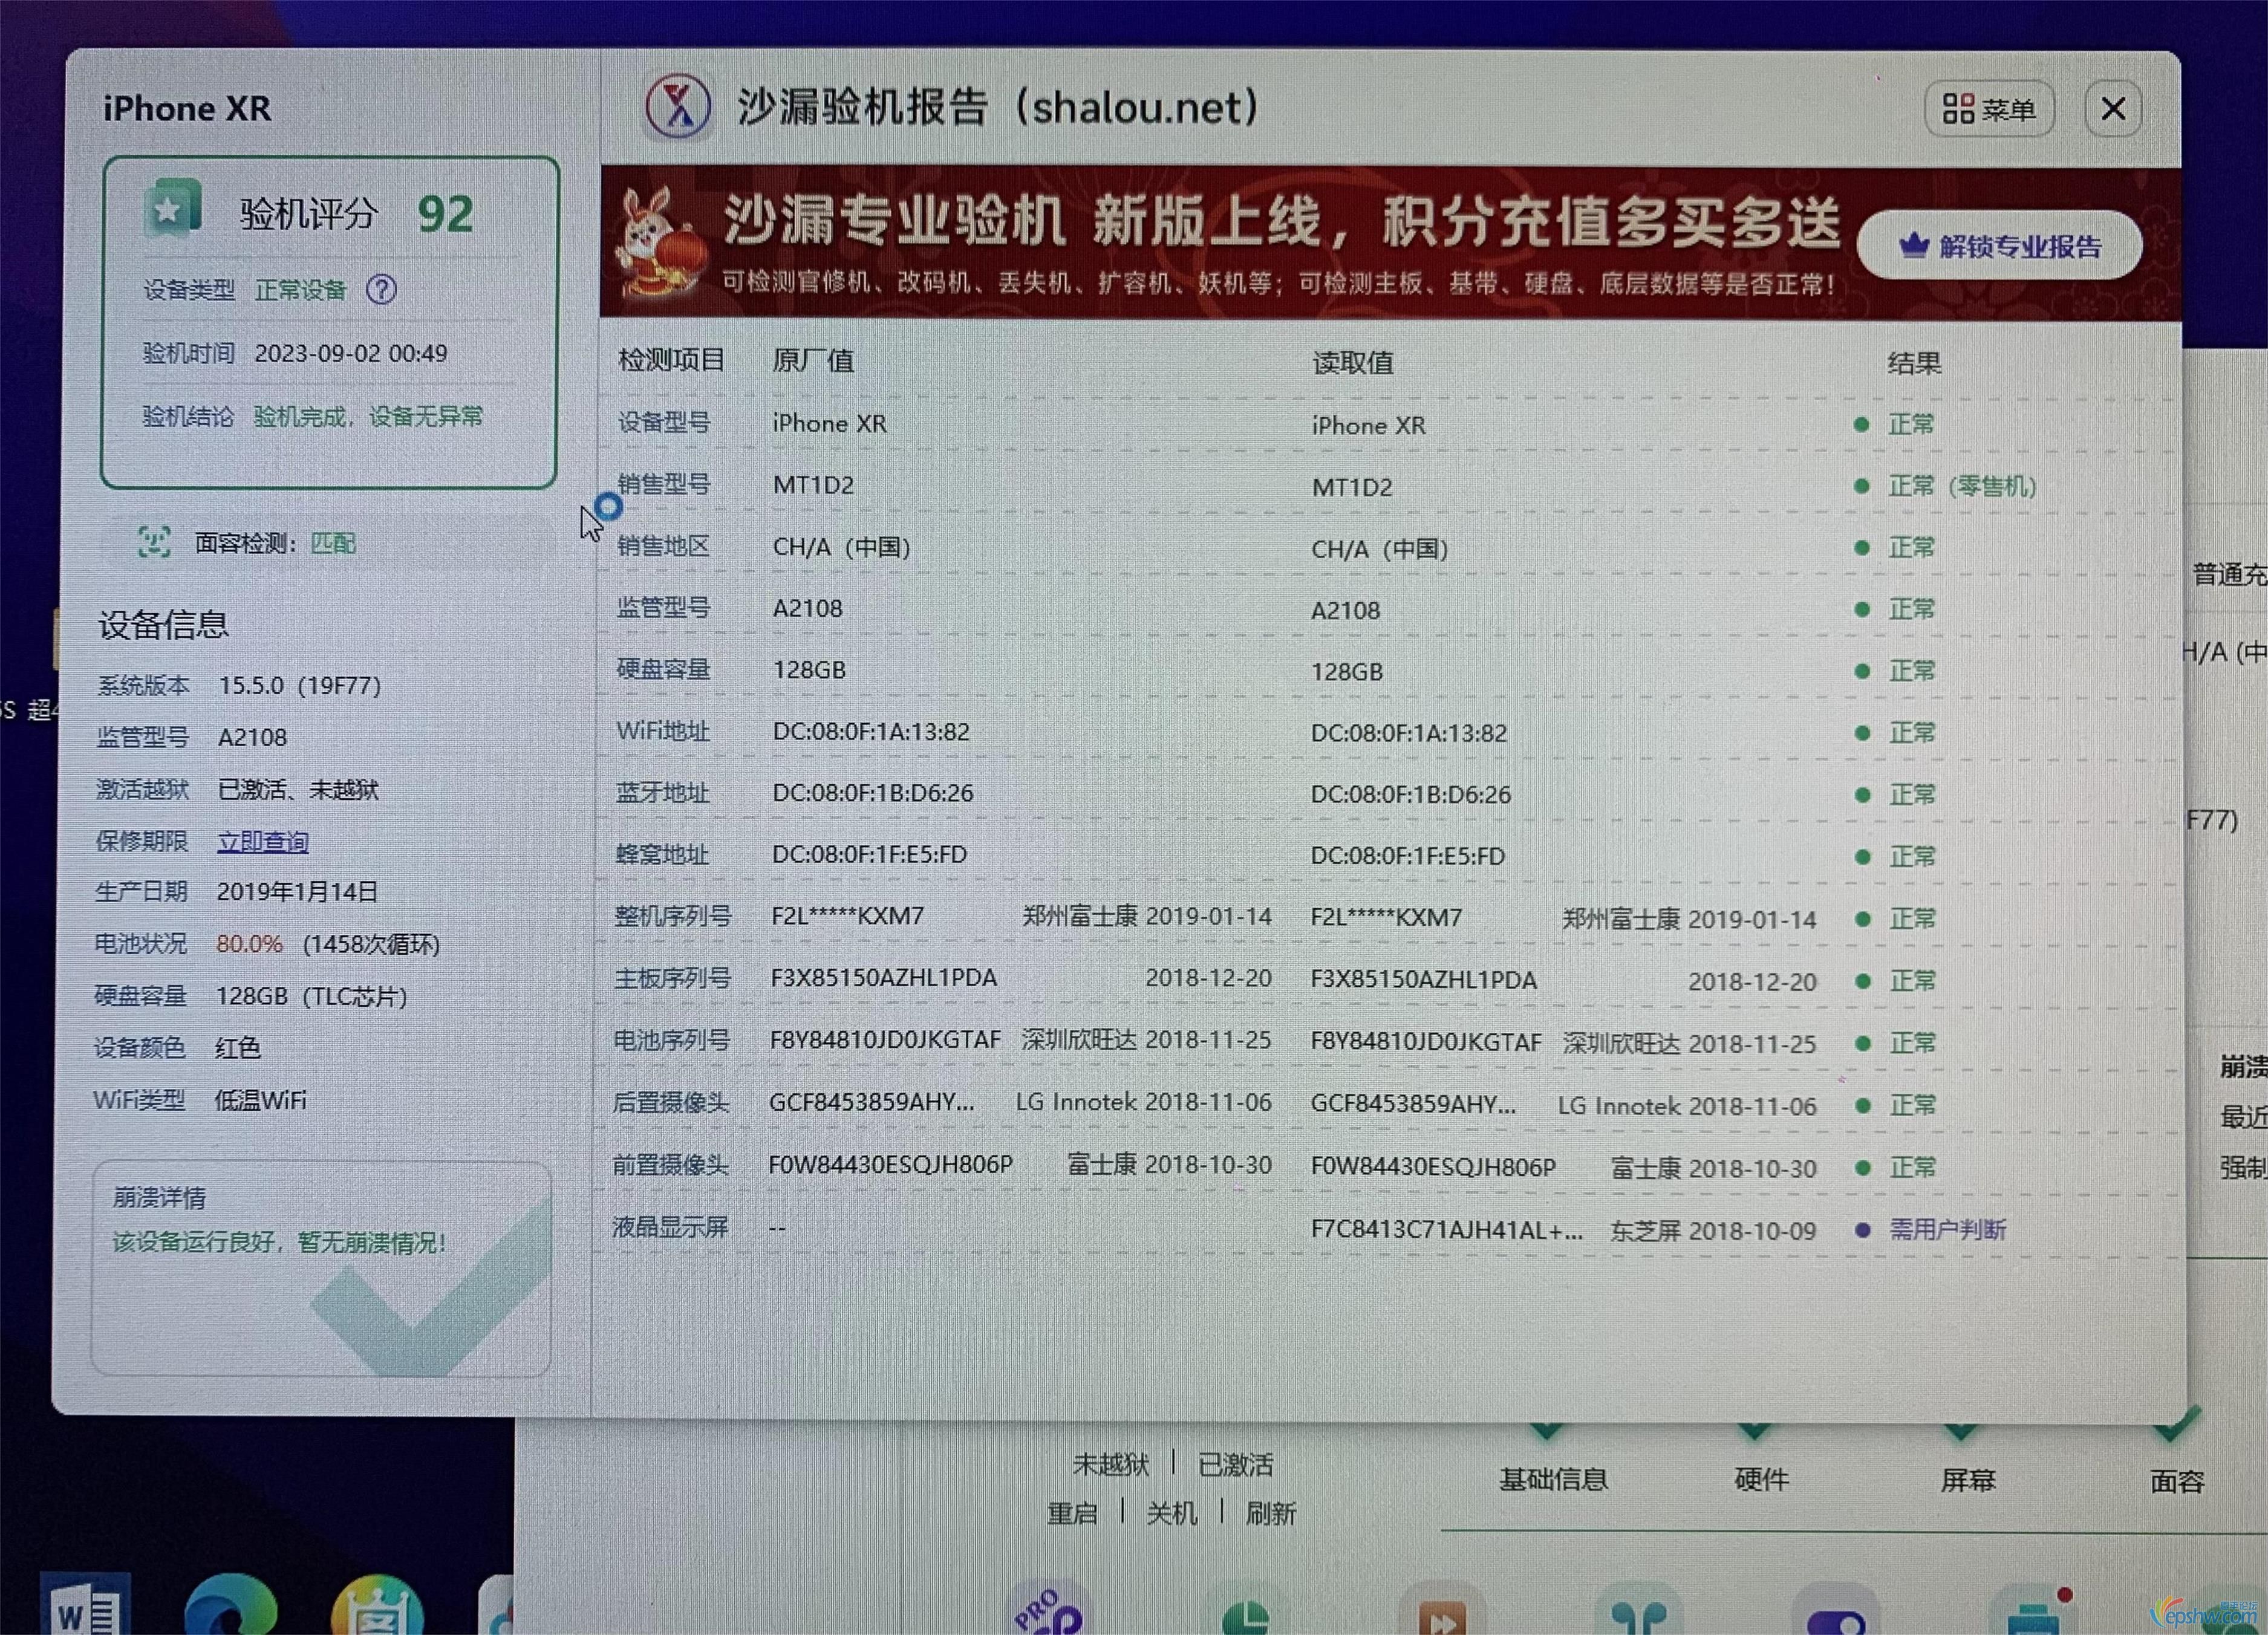Click the iPhone XR window title
Screen dimensions: 2268x1635
pyautogui.click(x=187, y=108)
